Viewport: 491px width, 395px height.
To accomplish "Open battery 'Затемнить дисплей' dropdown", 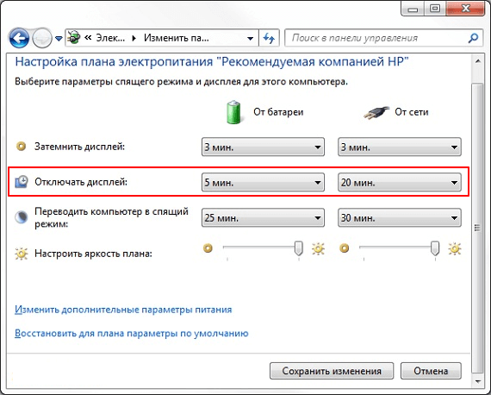I will [x=263, y=147].
